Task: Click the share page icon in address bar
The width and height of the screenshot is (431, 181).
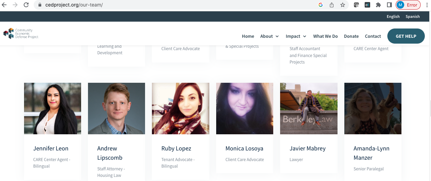Action: pos(332,5)
